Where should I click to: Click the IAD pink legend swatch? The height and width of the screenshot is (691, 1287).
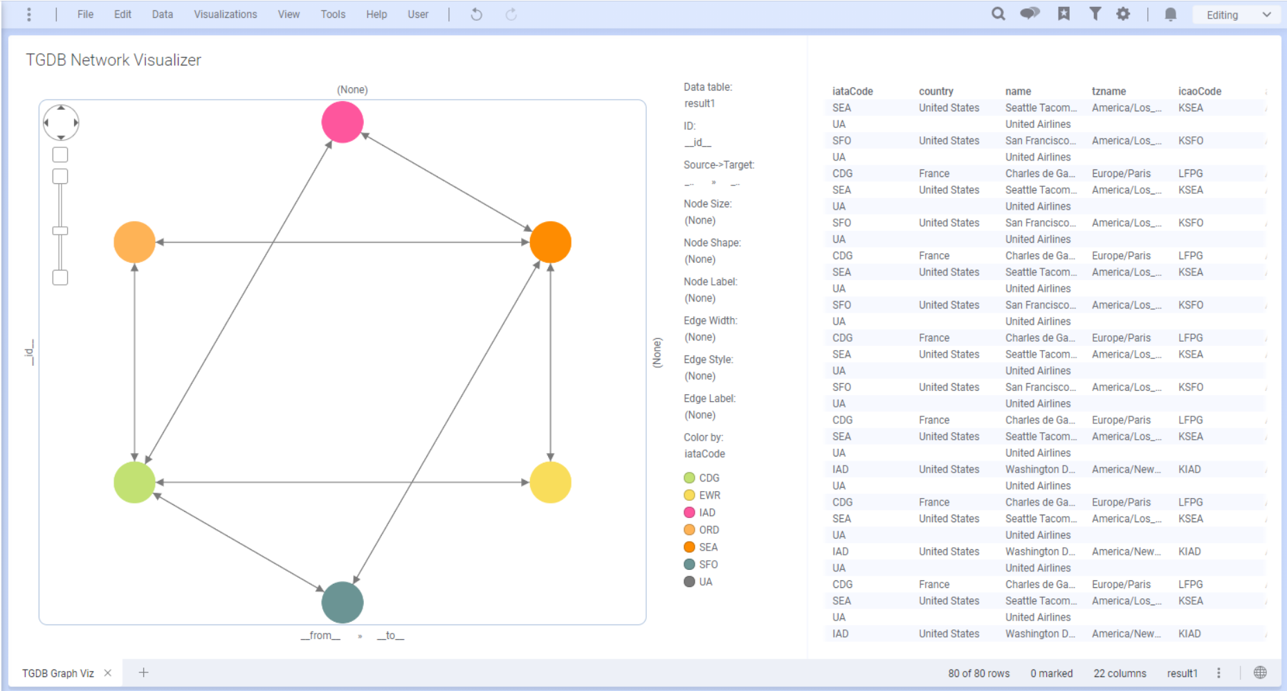tap(689, 513)
